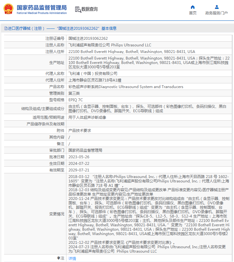Select model value EPIQ 7C
This screenshot has width=234, height=262.
[x=75, y=100]
